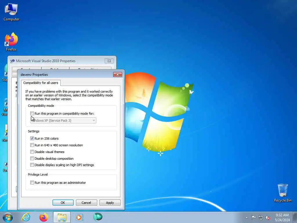Open Windows Explorer in the taskbar
This screenshot has height=223, width=297.
[x=62, y=217]
